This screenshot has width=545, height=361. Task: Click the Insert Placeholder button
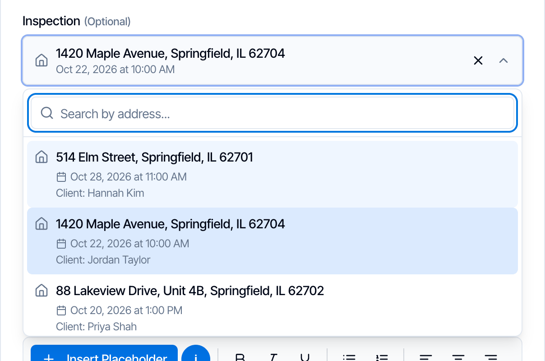(x=104, y=354)
